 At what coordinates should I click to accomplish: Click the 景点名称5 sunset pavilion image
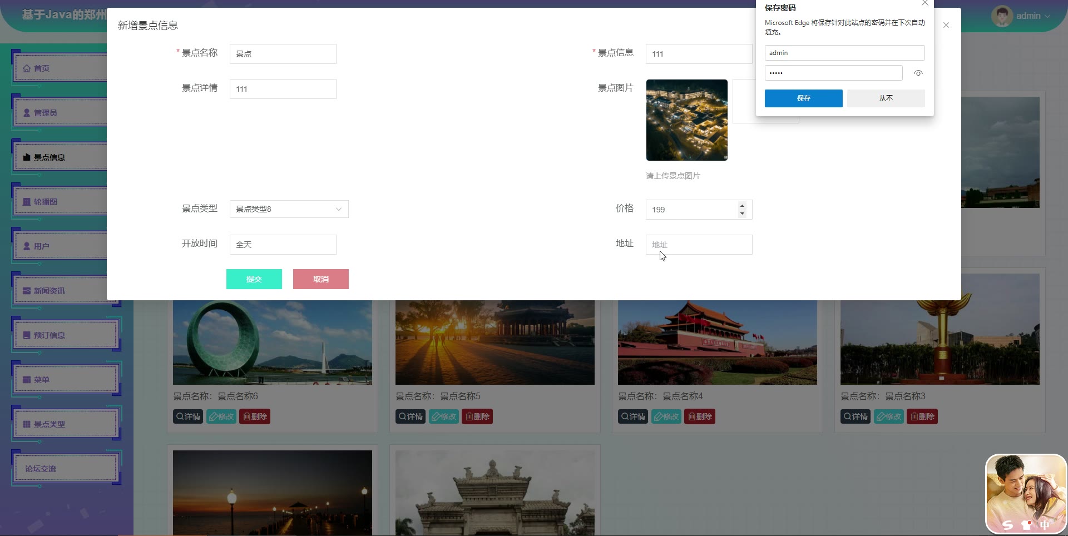495,343
